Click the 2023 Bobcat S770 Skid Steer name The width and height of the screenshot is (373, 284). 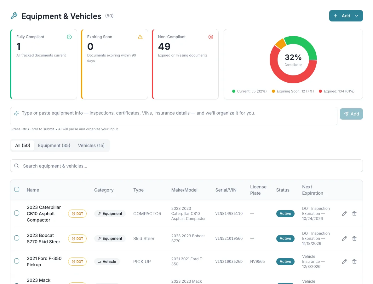[x=43, y=239]
